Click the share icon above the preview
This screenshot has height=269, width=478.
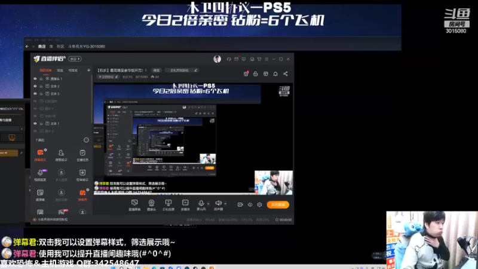286,74
